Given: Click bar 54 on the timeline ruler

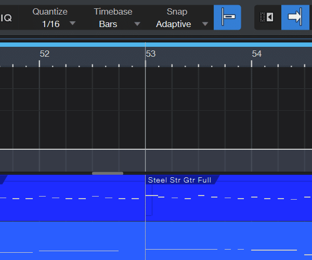Looking at the screenshot, I should 257,54.
